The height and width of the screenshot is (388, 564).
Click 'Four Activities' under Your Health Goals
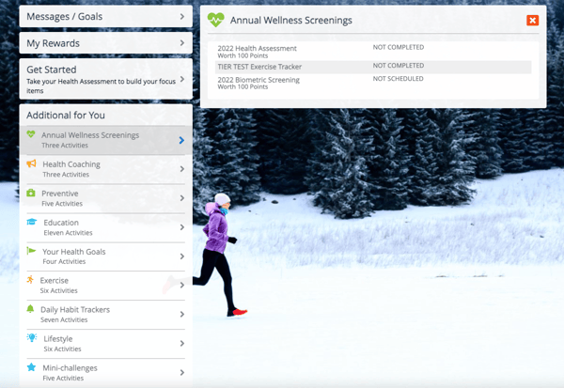(64, 261)
